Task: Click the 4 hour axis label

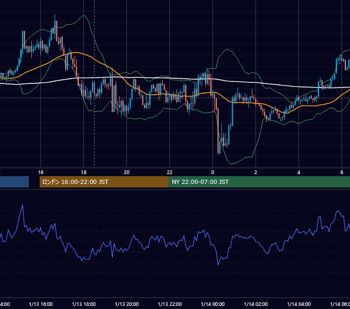Action: click(x=299, y=173)
